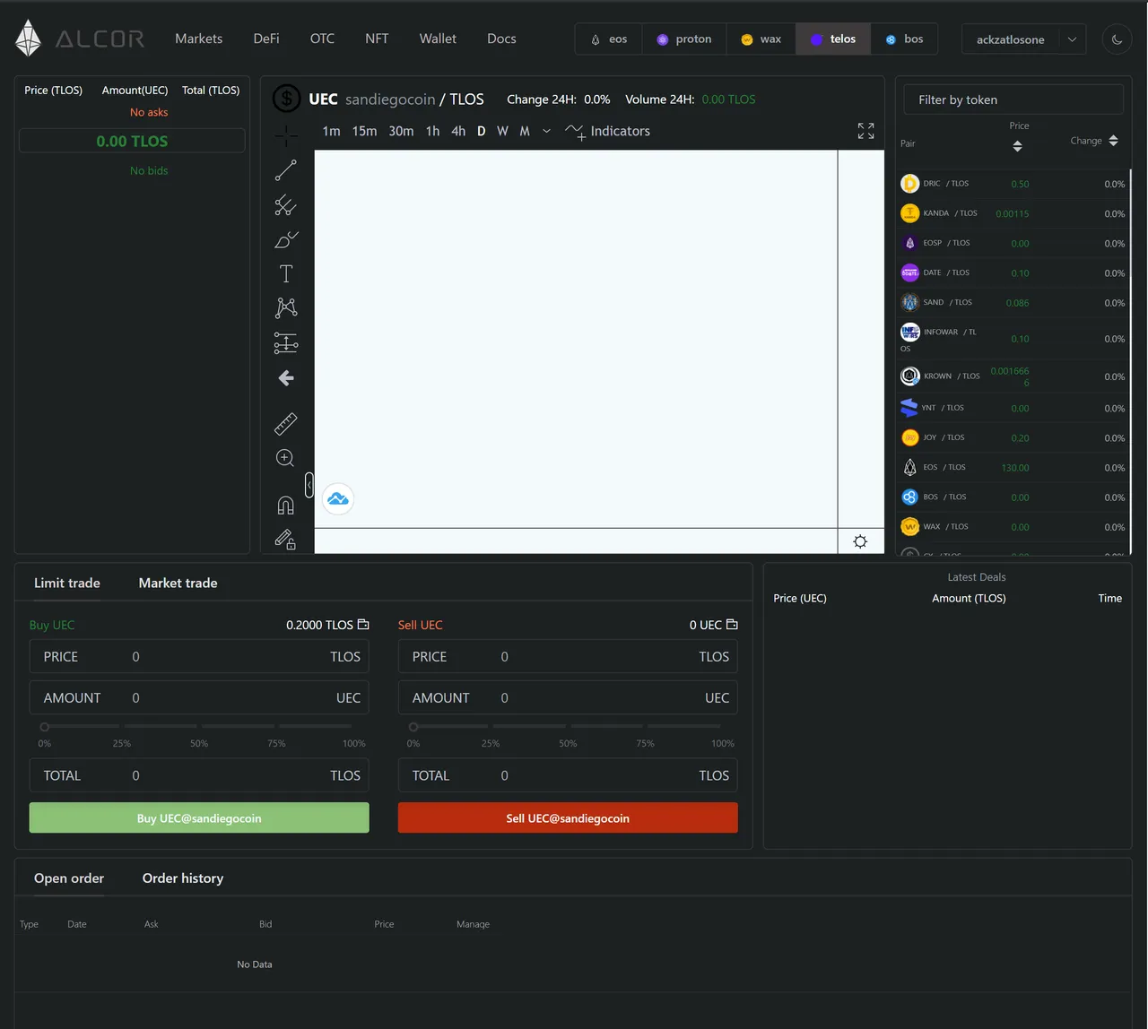Click the EOSP token icon
This screenshot has width=1148, height=1029.
[909, 243]
